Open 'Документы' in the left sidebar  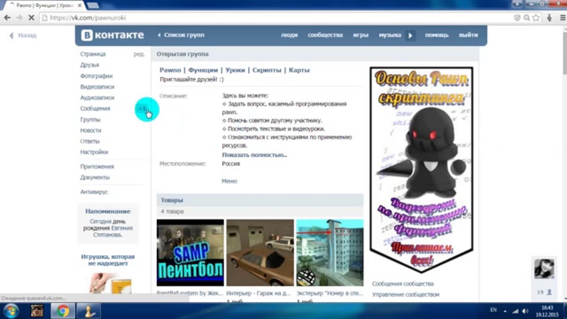(95, 177)
